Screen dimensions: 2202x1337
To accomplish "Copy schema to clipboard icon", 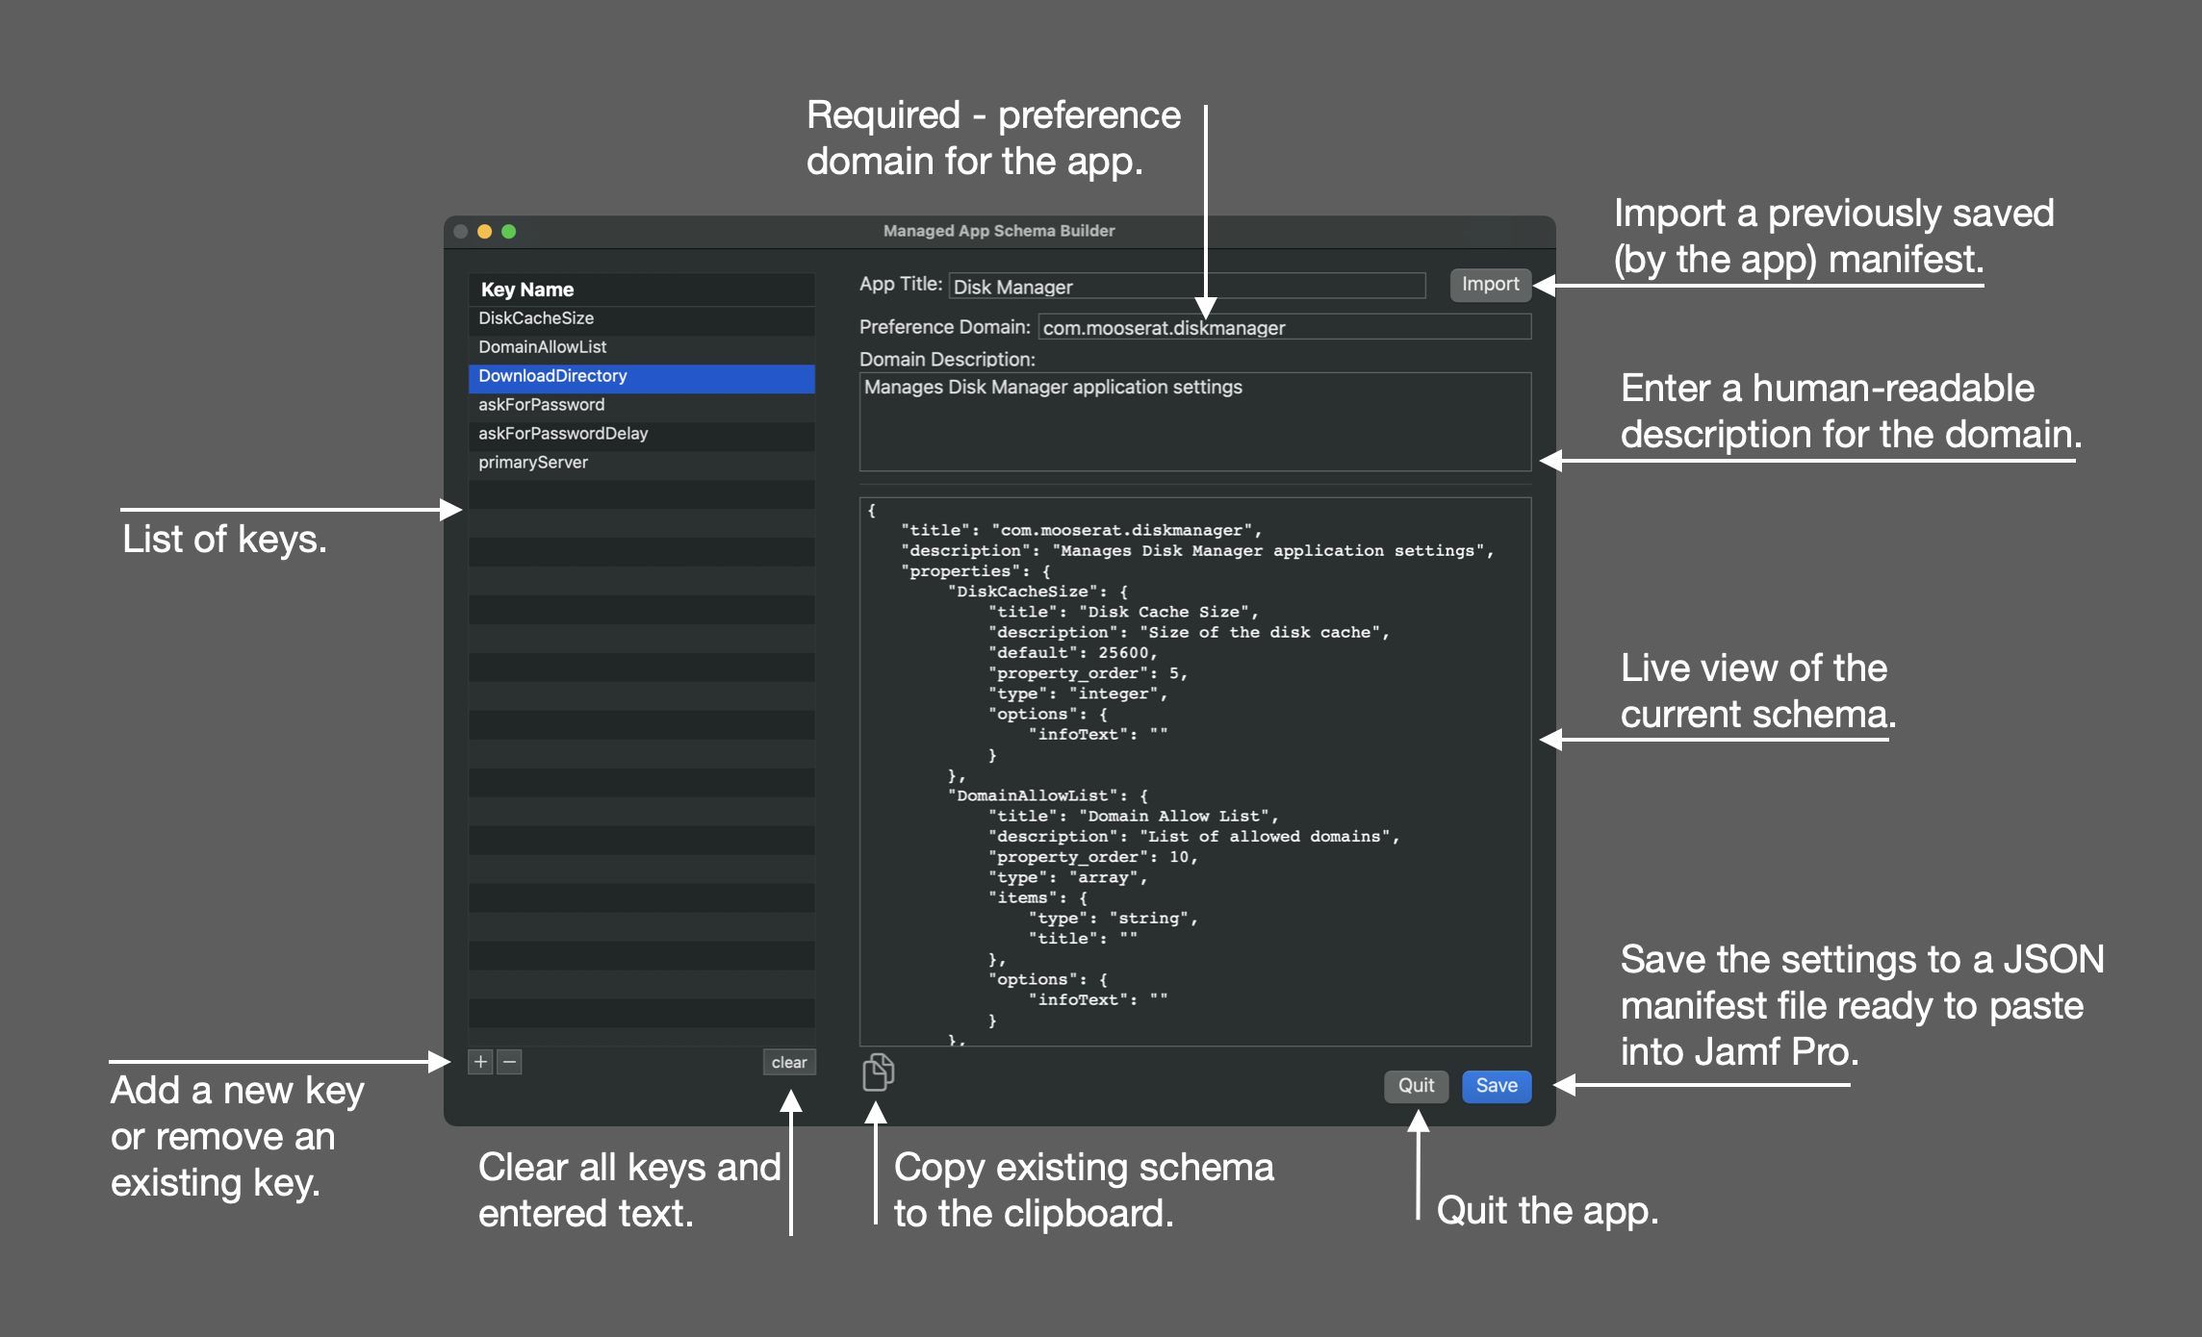I will coord(878,1072).
